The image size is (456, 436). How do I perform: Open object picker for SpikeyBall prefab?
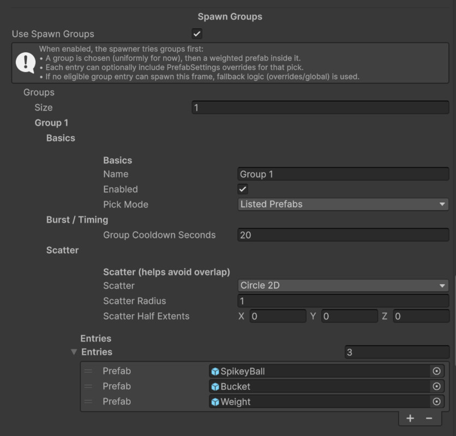436,371
